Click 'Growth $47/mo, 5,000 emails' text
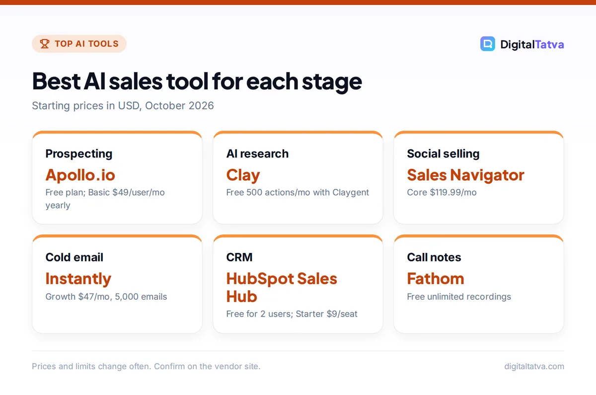 pyautogui.click(x=106, y=297)
